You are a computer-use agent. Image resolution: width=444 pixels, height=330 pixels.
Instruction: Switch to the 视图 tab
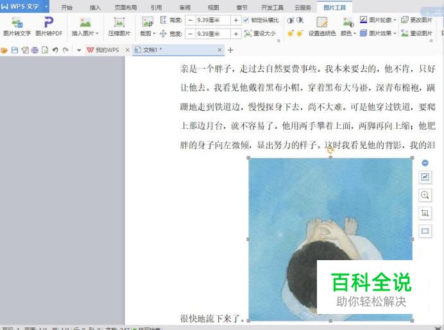213,7
